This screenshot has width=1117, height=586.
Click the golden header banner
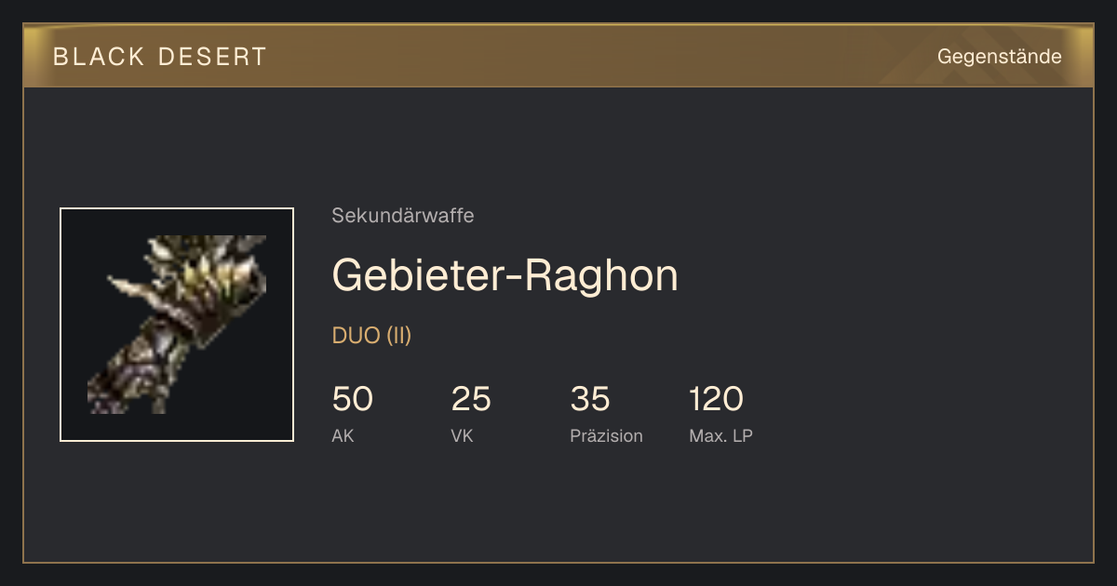(558, 56)
